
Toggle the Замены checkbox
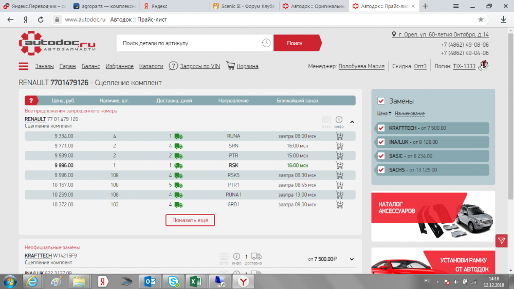tap(381, 101)
